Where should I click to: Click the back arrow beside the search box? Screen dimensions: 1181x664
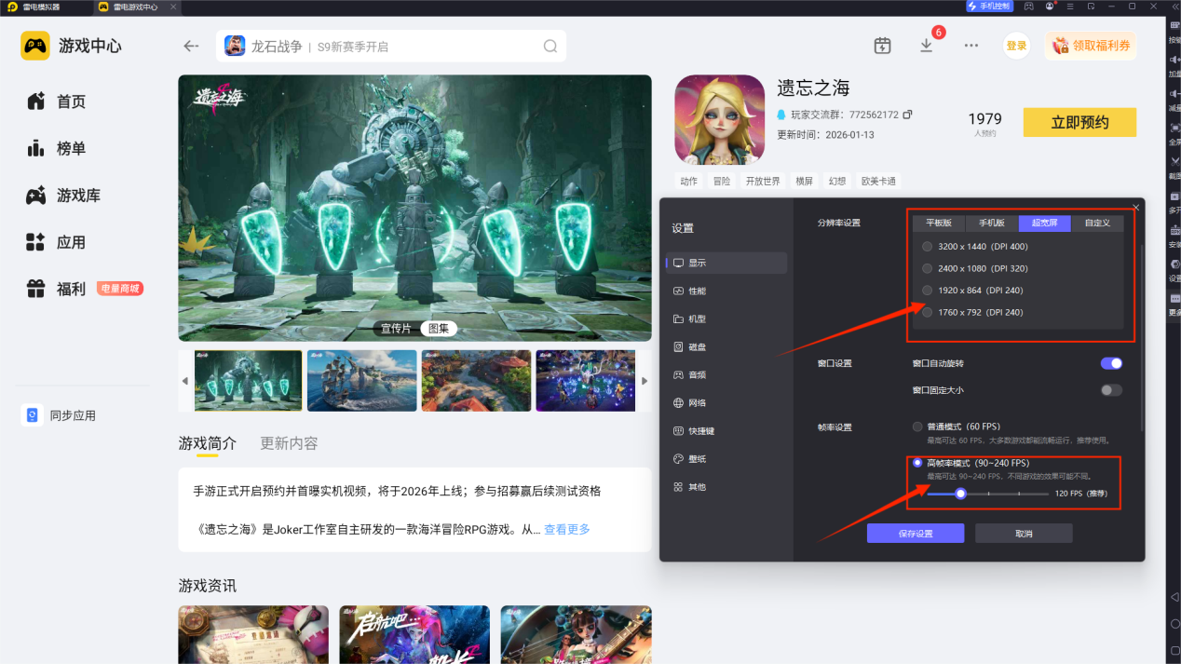pyautogui.click(x=191, y=46)
